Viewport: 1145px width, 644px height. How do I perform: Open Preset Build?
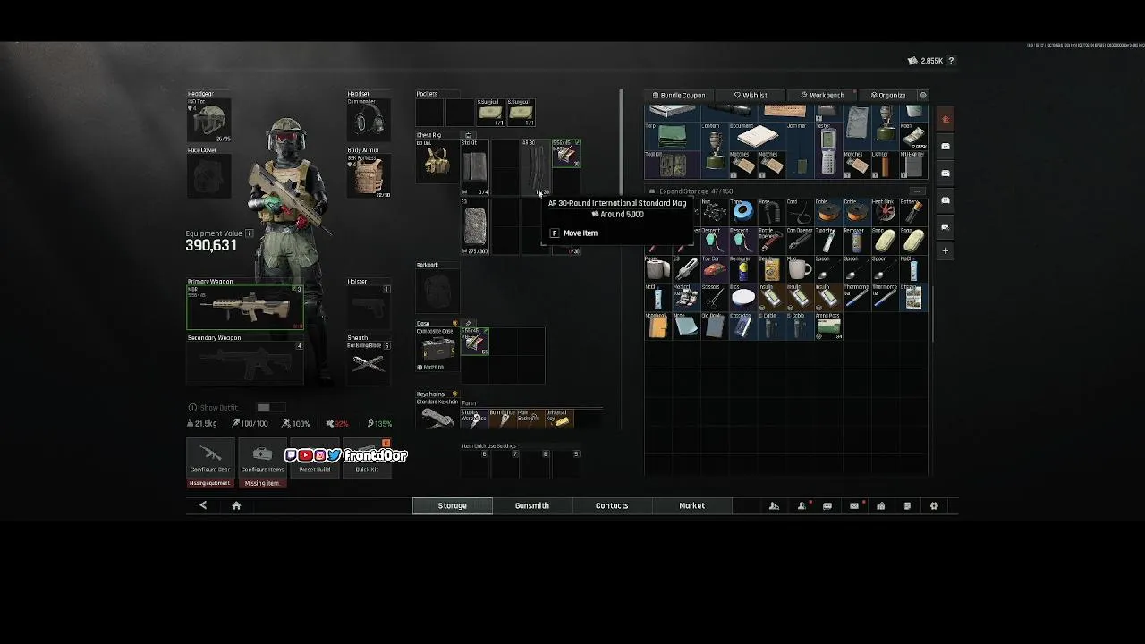314,458
